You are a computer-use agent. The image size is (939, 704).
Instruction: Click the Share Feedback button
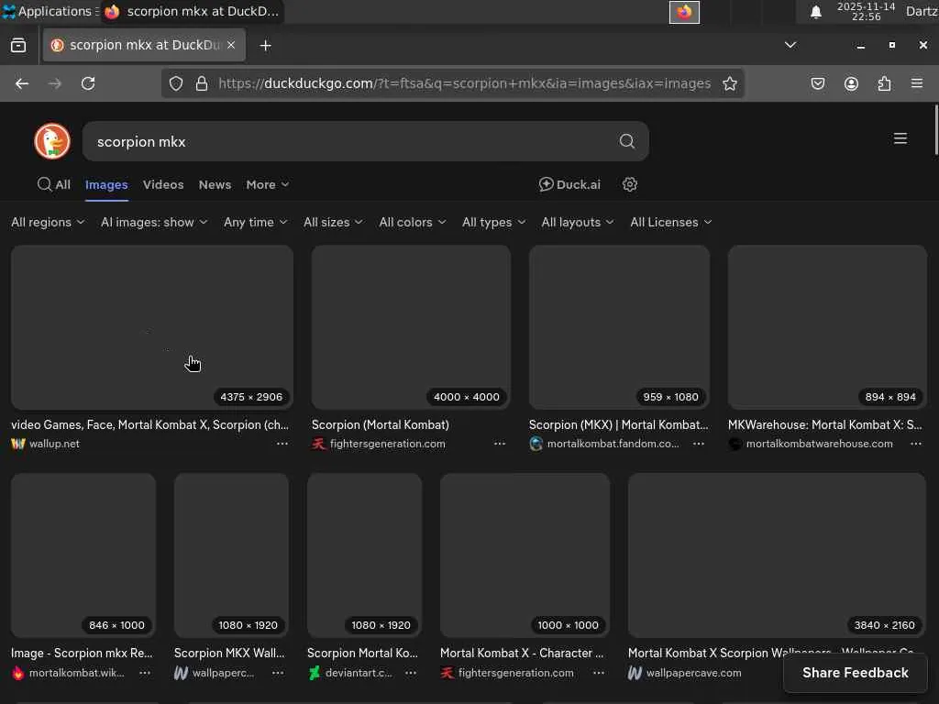pos(856,673)
